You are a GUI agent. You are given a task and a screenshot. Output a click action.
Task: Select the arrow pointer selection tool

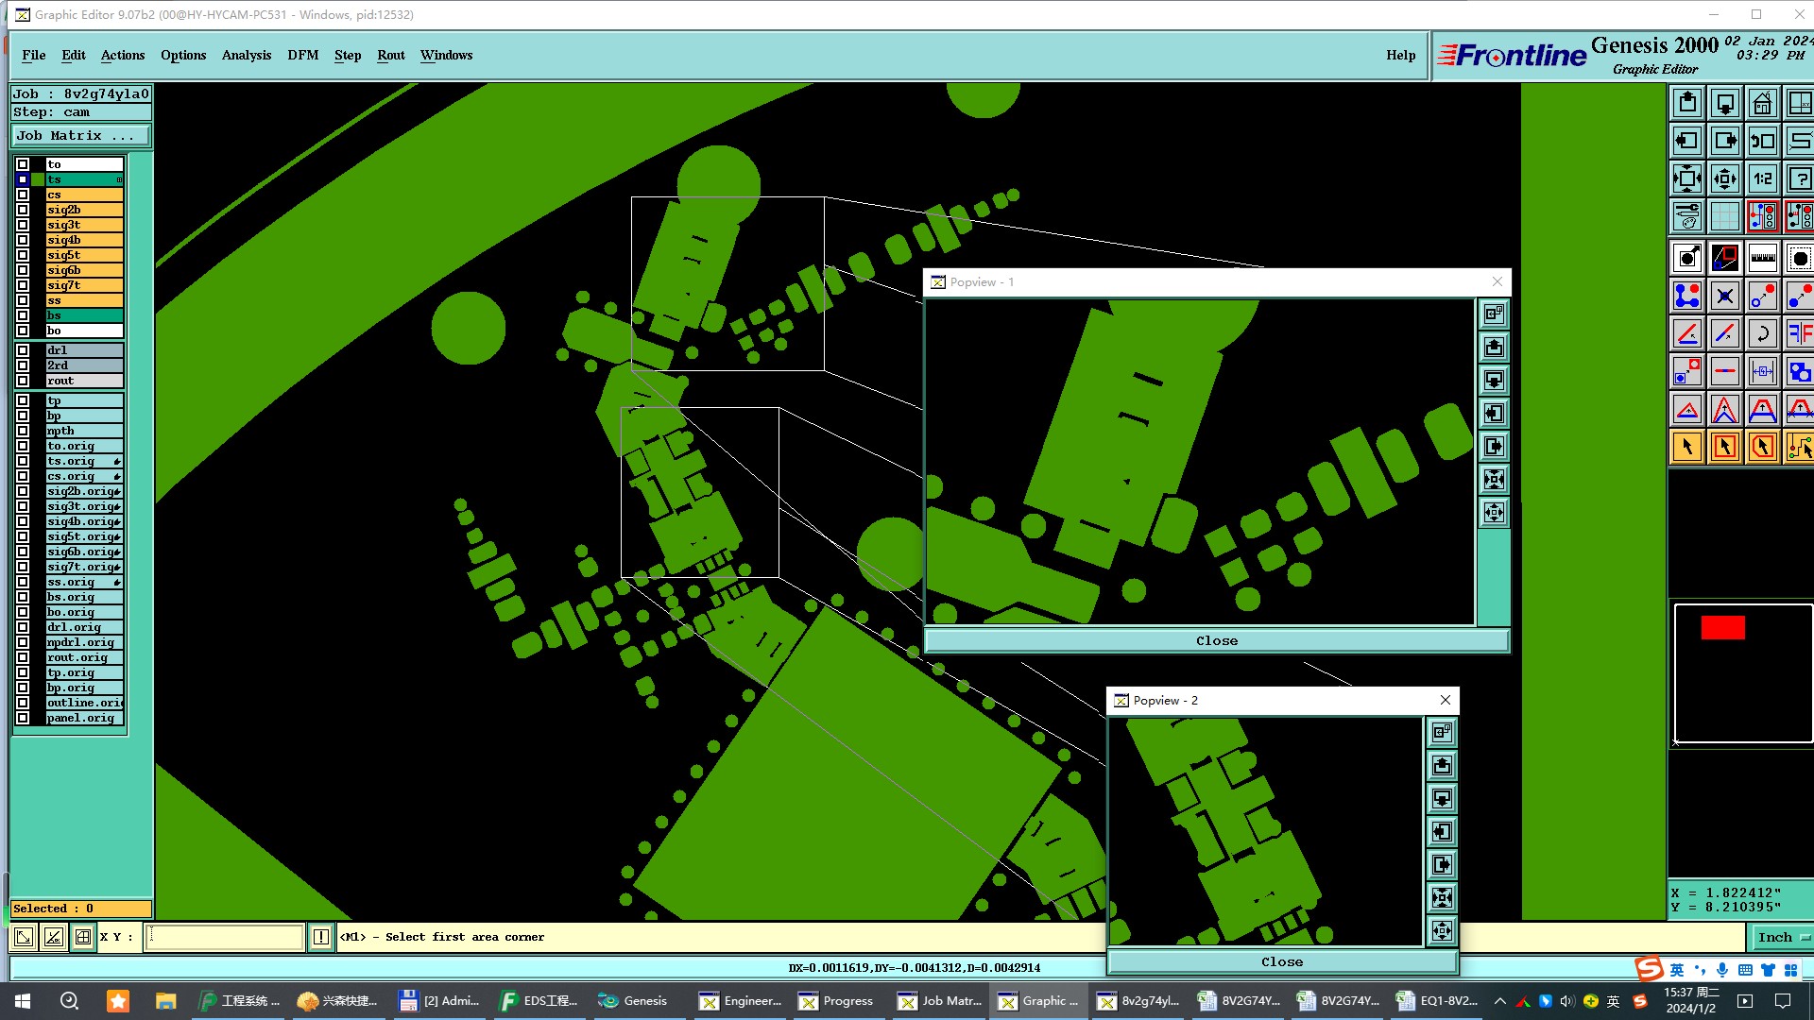[x=1686, y=447]
